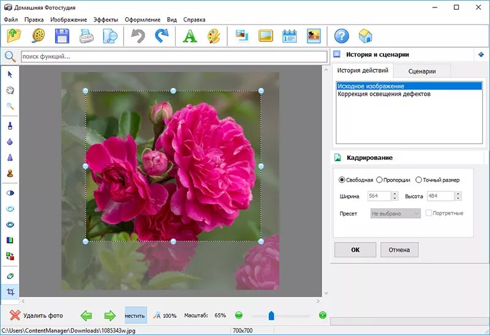490x335 pixels.
Task: Select the green letter A text tool
Action: 190,36
